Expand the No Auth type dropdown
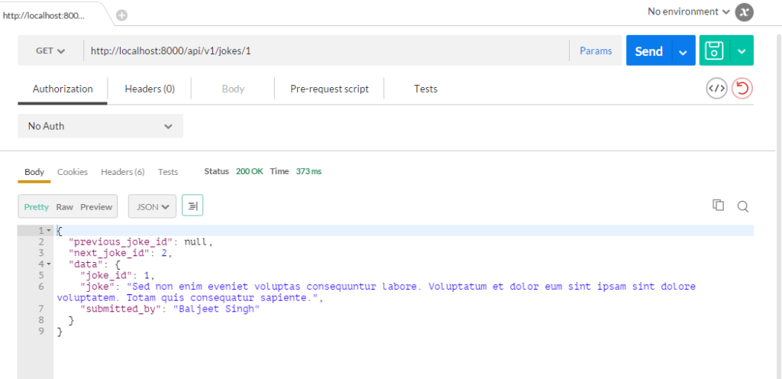The width and height of the screenshot is (782, 379). tap(100, 126)
